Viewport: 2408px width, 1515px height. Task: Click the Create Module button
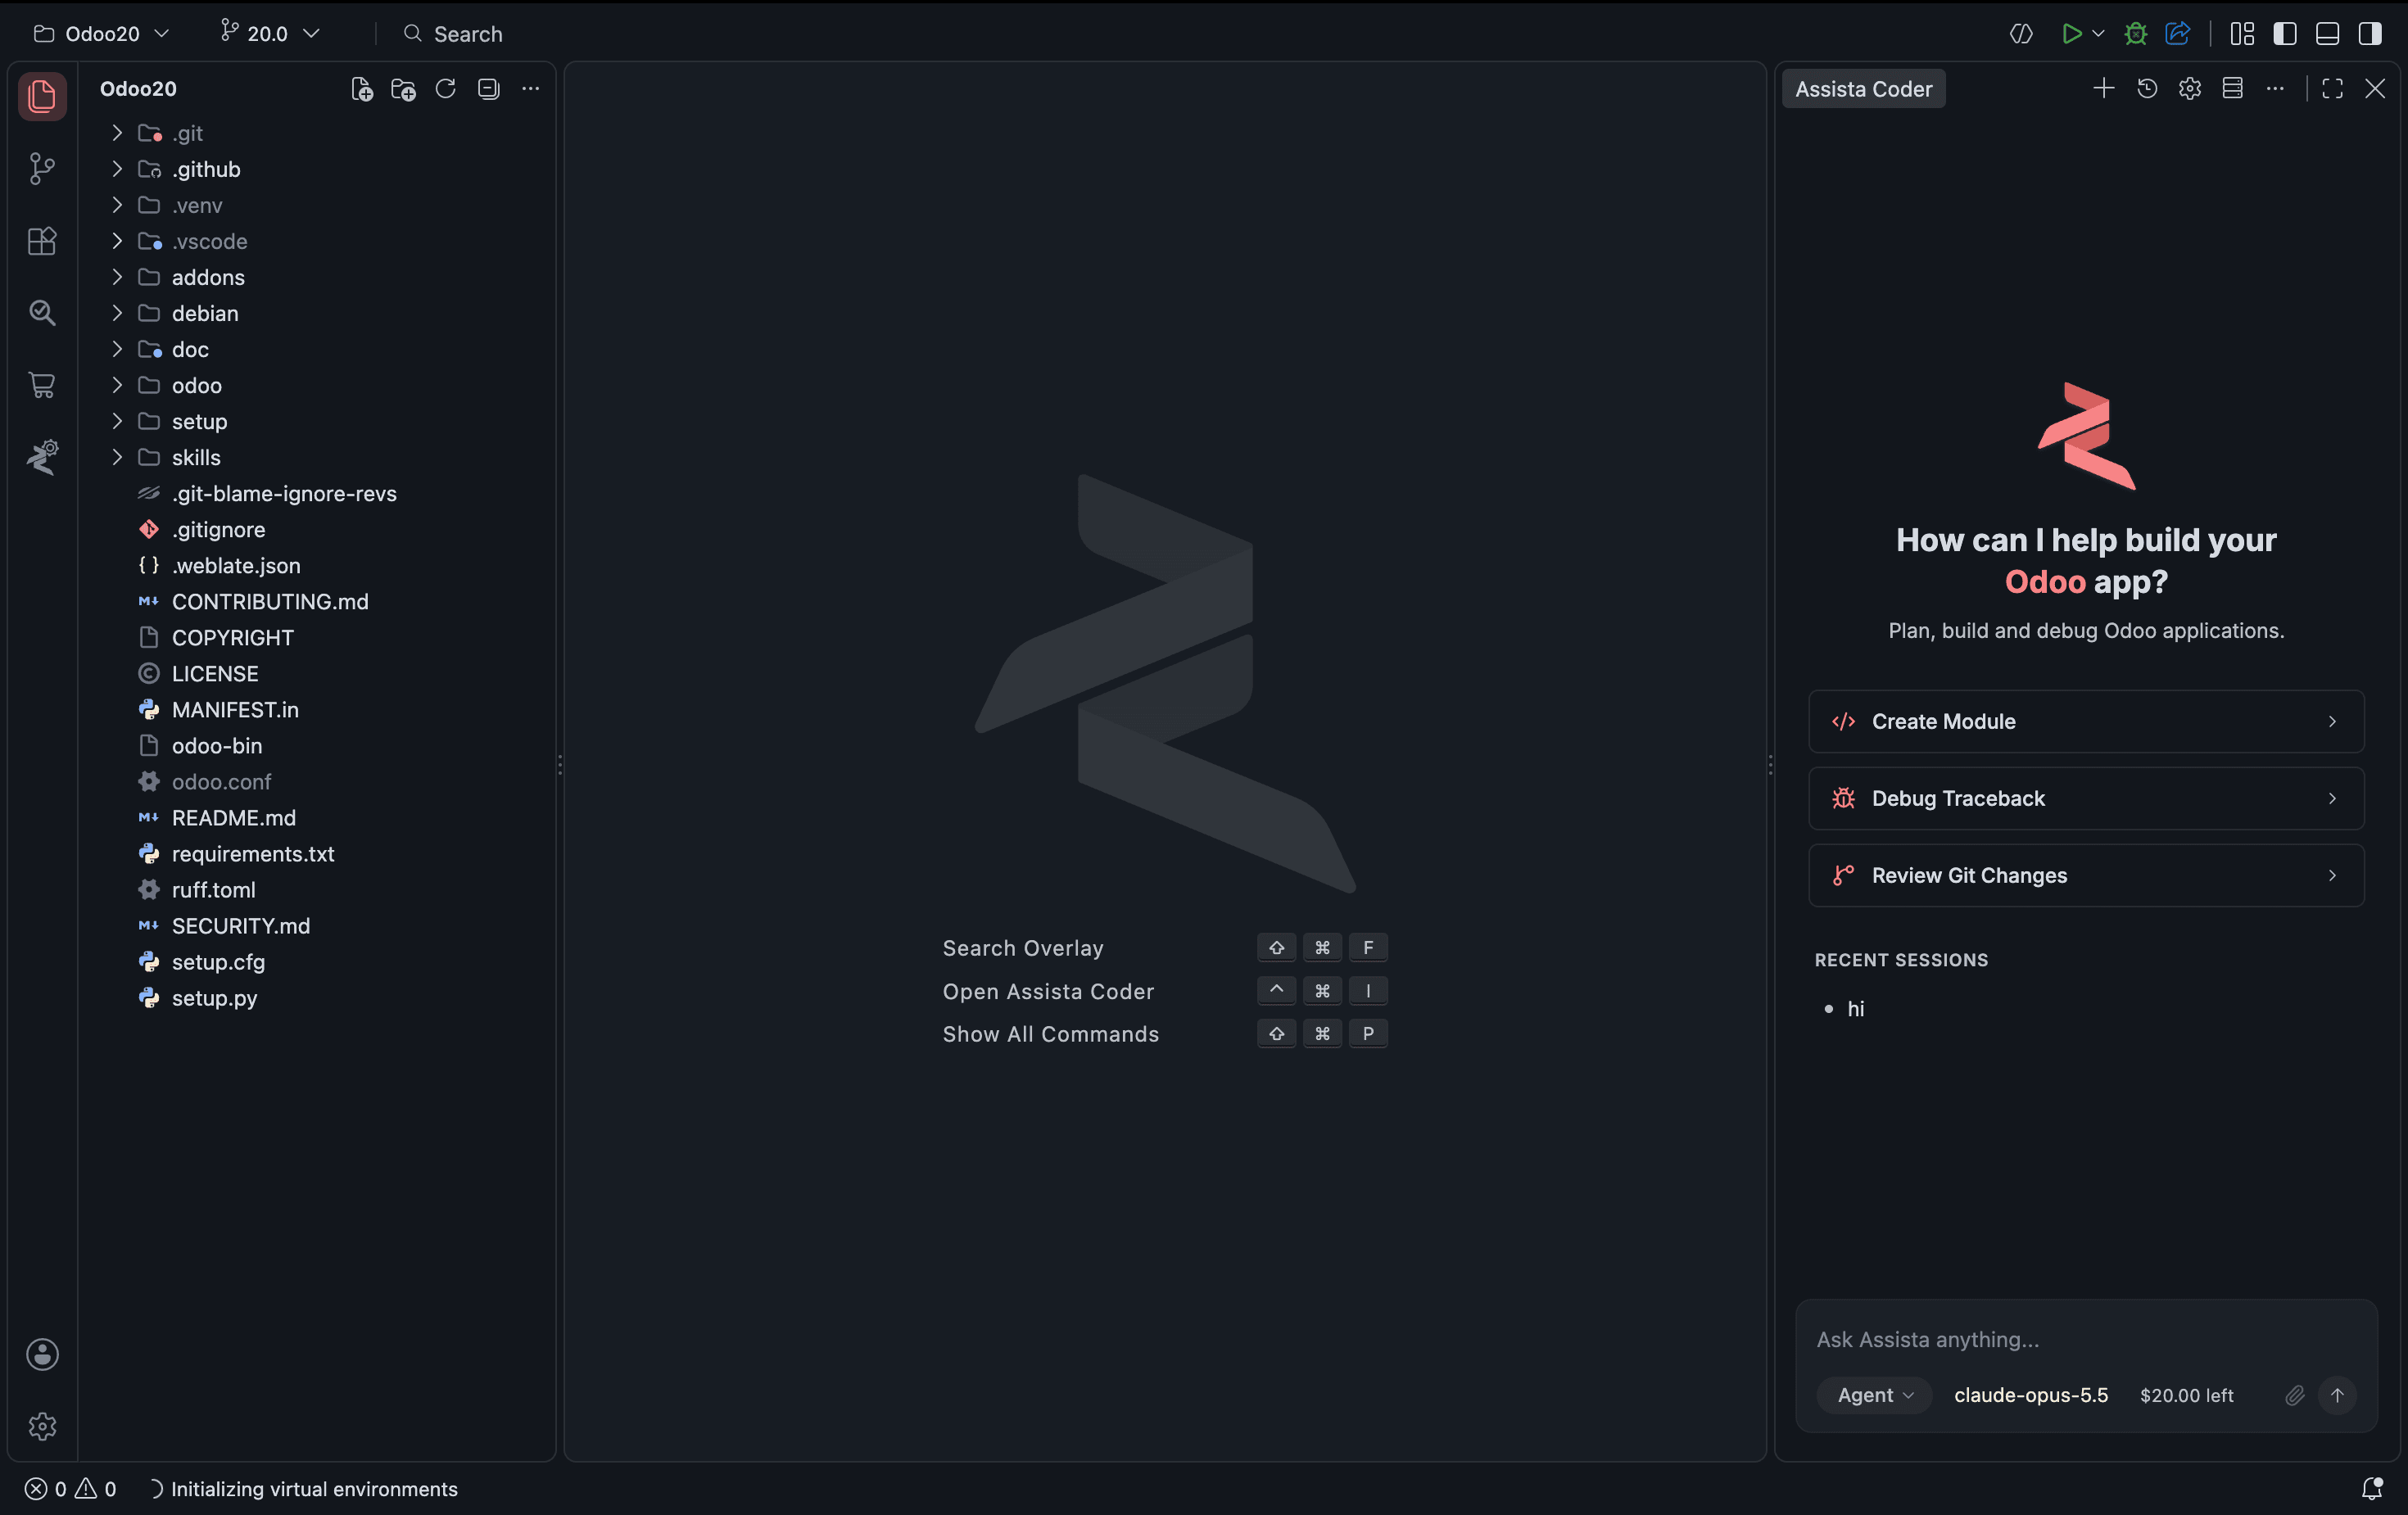(2086, 721)
